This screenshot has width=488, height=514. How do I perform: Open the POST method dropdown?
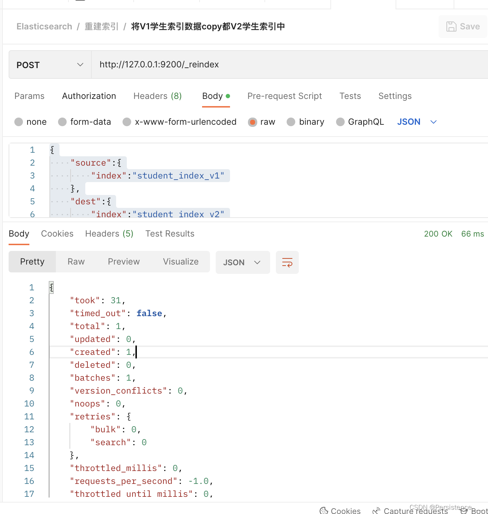50,65
